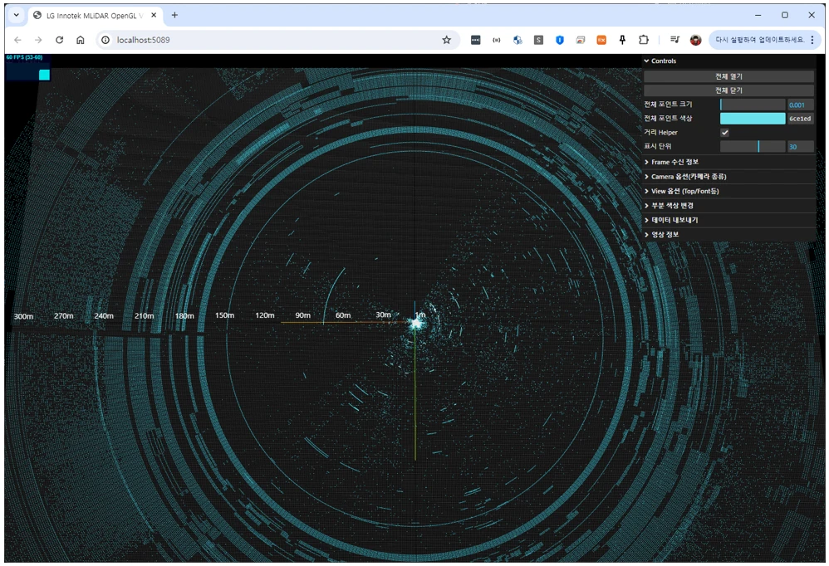Image resolution: width=829 pixels, height=566 pixels.
Task: Edit the 표시 단위 value 30
Action: click(801, 147)
